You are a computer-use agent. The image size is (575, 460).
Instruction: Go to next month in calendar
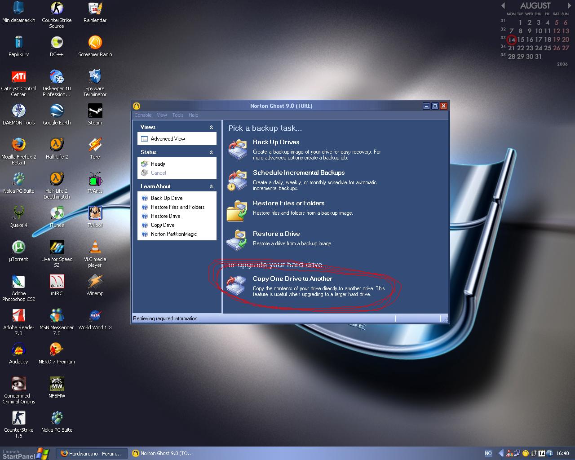568,5
